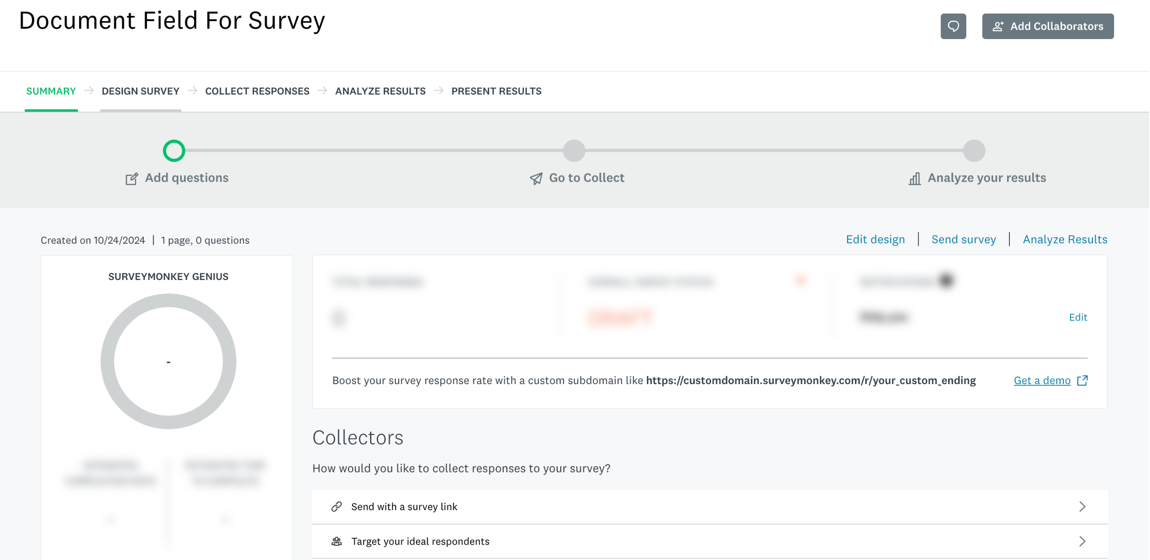Open the Collect Responses tab

(257, 91)
